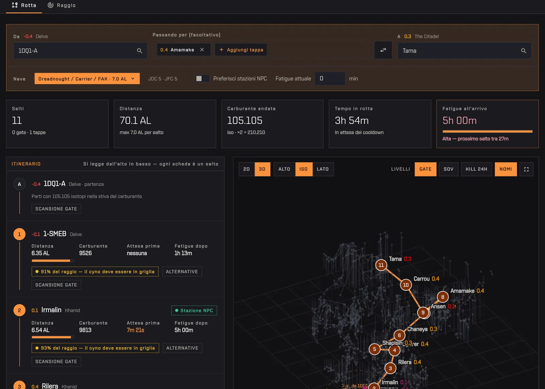Image resolution: width=545 pixels, height=389 pixels.
Task: Select map node 6 at Chaneya
Action: coord(400,335)
